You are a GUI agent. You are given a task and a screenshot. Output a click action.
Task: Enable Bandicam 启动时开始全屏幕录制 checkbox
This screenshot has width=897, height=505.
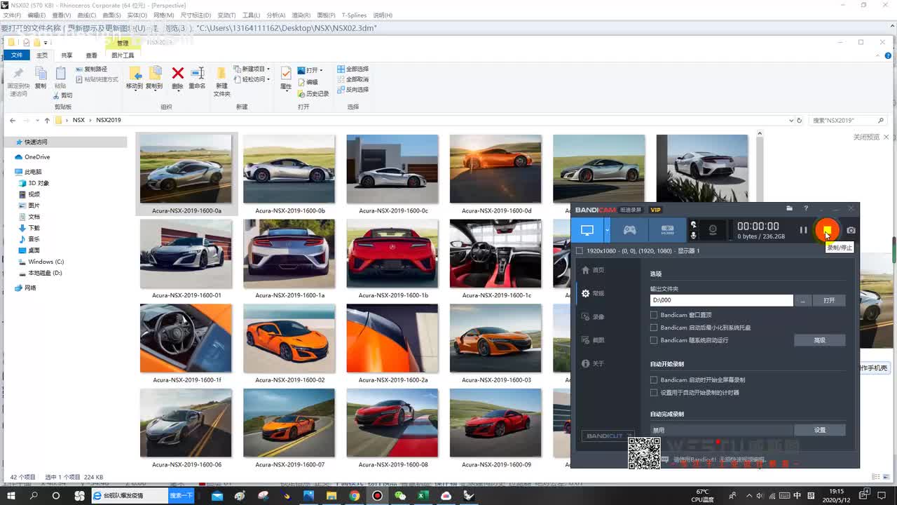pos(654,379)
